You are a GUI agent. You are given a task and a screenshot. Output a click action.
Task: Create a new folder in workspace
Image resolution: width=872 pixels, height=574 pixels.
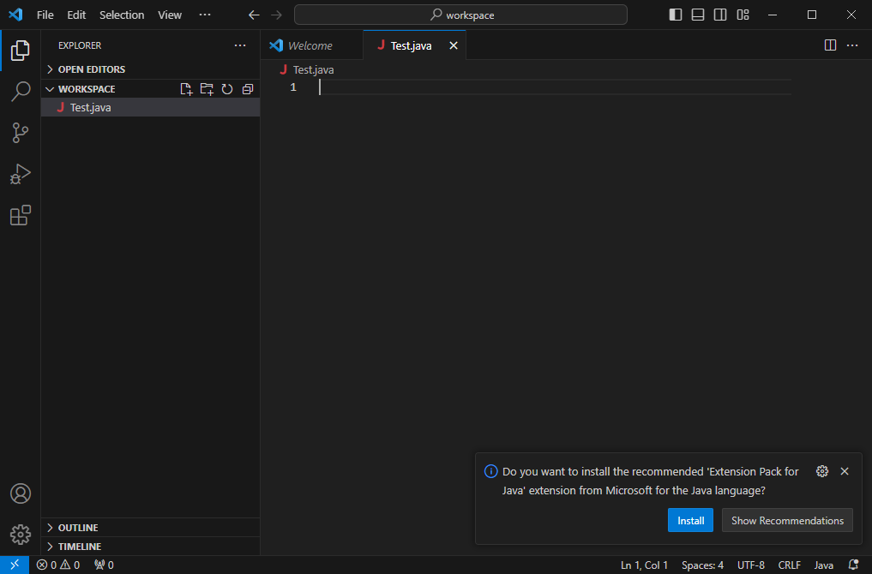point(207,89)
